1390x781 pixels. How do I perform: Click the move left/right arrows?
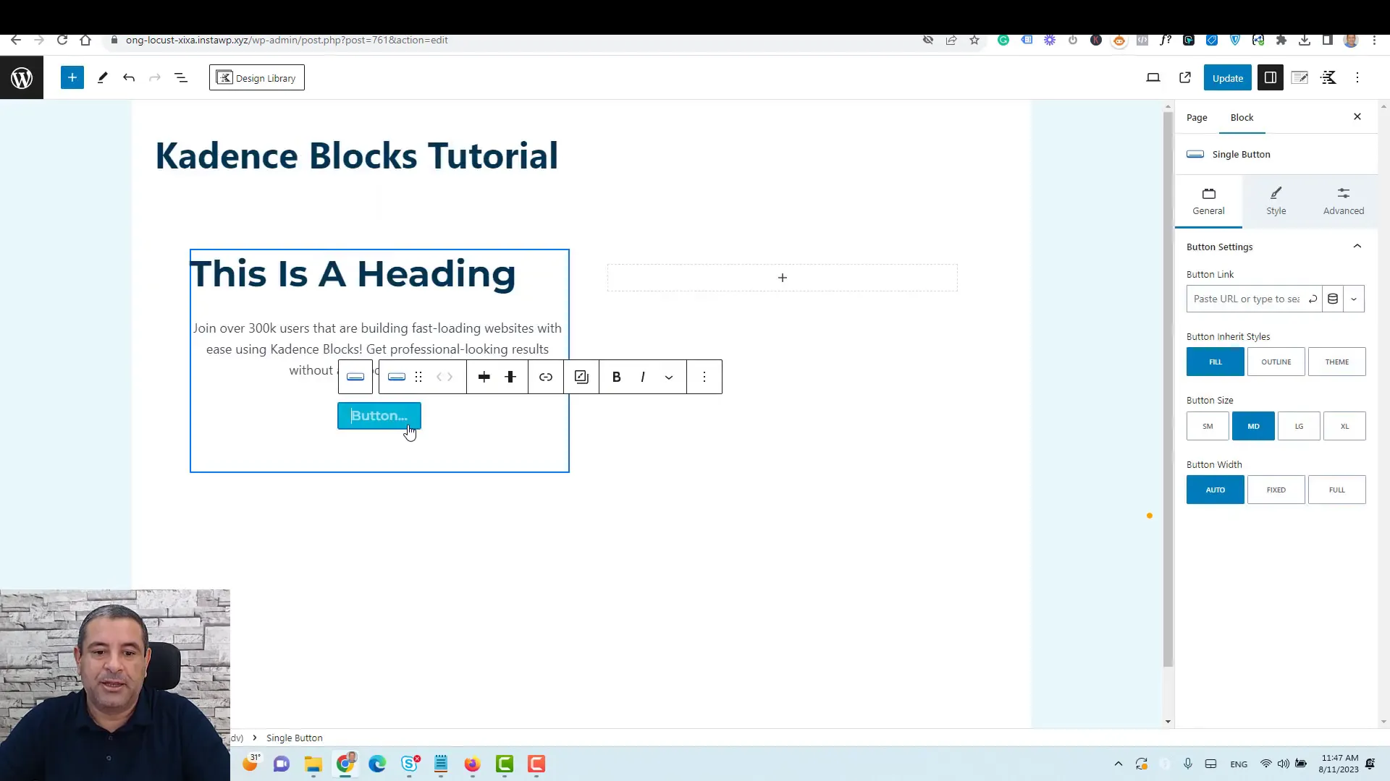point(445,377)
